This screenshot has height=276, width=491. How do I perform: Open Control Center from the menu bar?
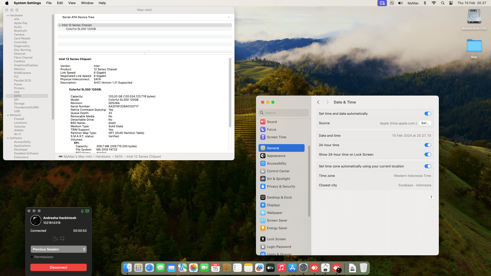click(x=451, y=3)
